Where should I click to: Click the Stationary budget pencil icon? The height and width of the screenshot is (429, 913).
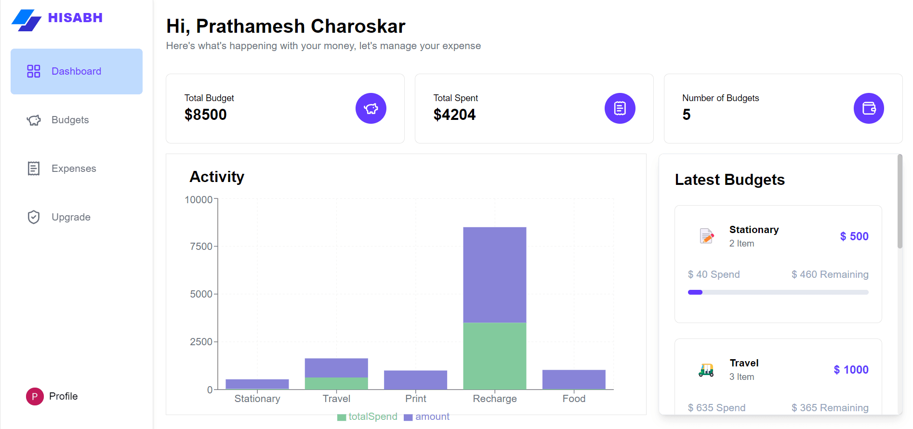click(706, 236)
